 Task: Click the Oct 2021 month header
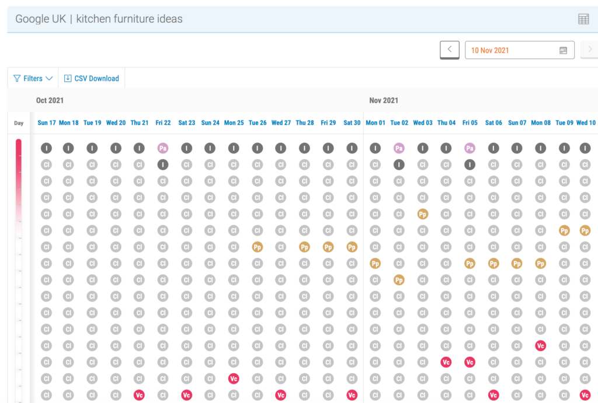[50, 100]
